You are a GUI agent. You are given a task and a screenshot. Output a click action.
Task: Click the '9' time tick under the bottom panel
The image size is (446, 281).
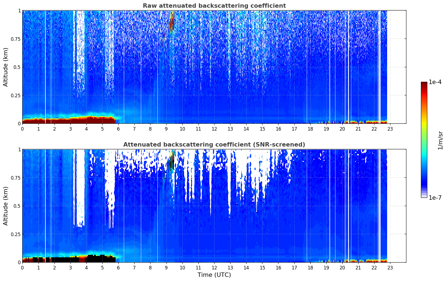[166, 268]
